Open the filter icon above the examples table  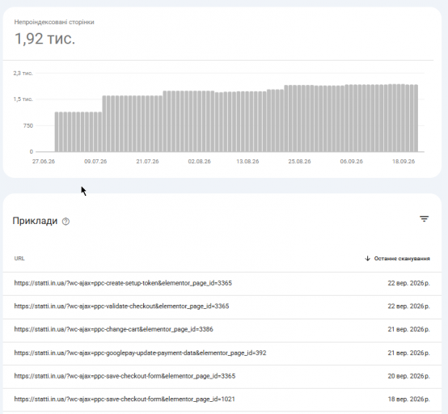[424, 219]
